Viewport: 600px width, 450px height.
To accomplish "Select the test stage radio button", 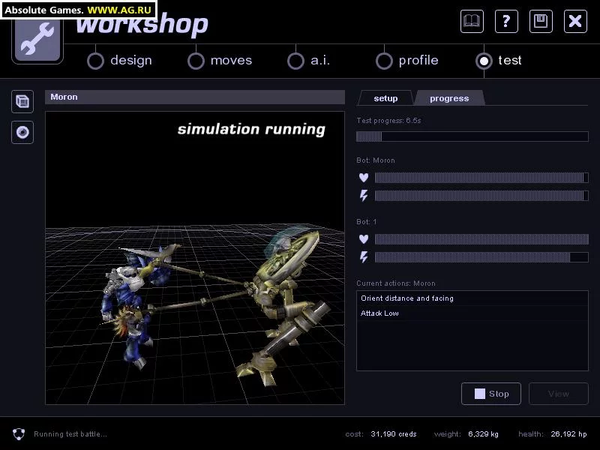I will pyautogui.click(x=484, y=61).
